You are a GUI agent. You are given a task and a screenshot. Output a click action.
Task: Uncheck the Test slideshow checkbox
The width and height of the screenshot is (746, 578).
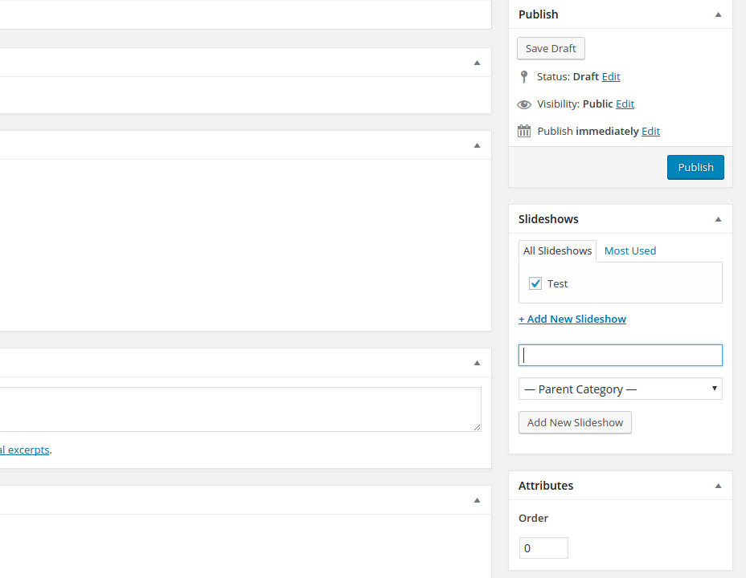[x=535, y=283]
